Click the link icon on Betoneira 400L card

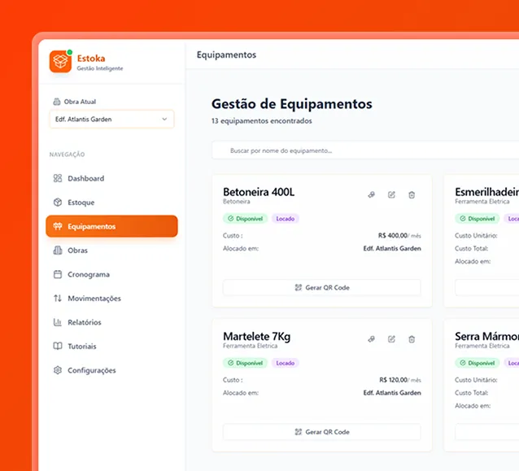coord(371,194)
